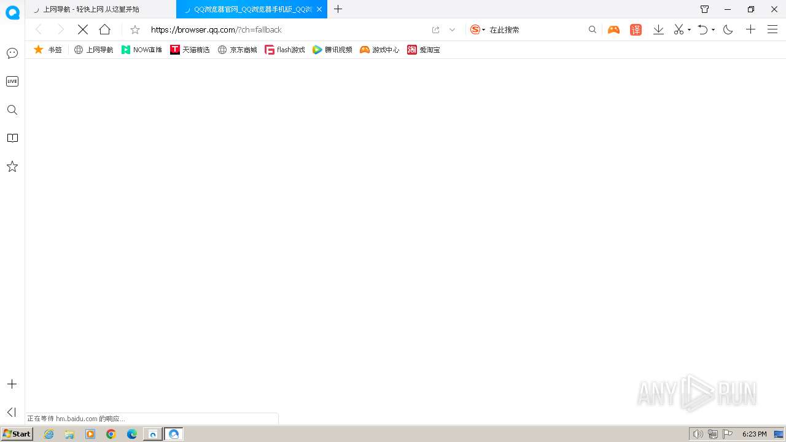786x442 pixels.
Task: Select the screenshot scissors tool
Action: pos(679,29)
